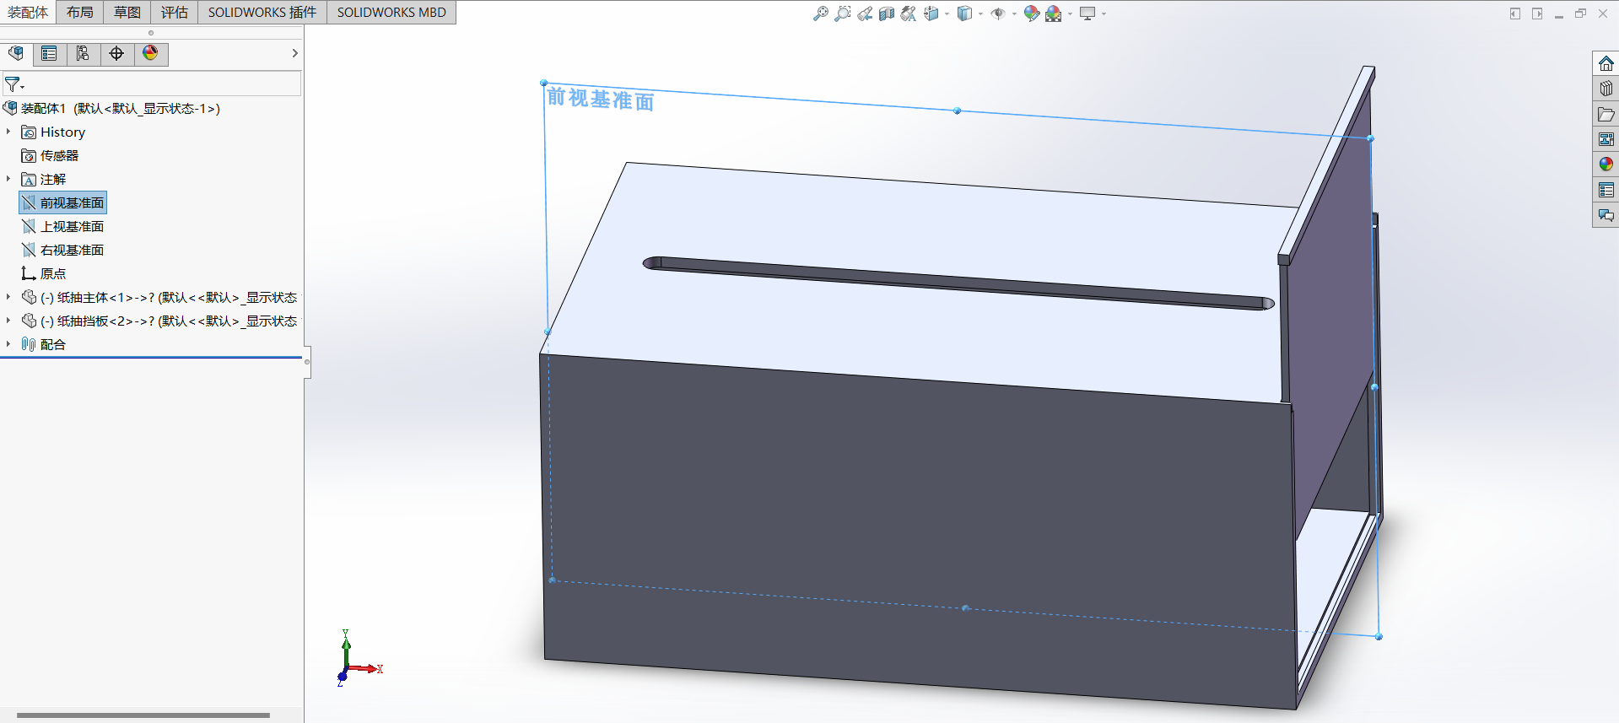Screen dimensions: 1619x723
Task: Switch to the ConfigurationManager tab
Action: (x=84, y=54)
